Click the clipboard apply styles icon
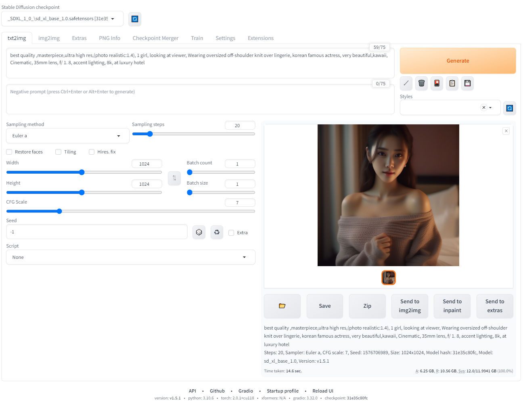Viewport: 523px width, 418px height. pos(452,83)
